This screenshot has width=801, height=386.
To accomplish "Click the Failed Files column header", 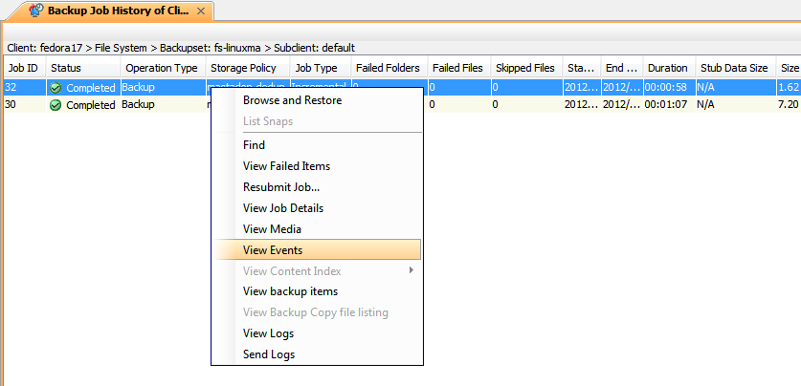I will pos(457,68).
